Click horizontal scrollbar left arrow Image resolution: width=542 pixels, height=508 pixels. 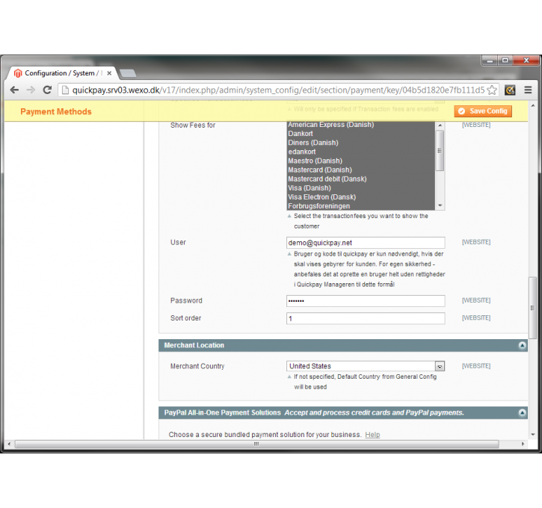[x=9, y=444]
